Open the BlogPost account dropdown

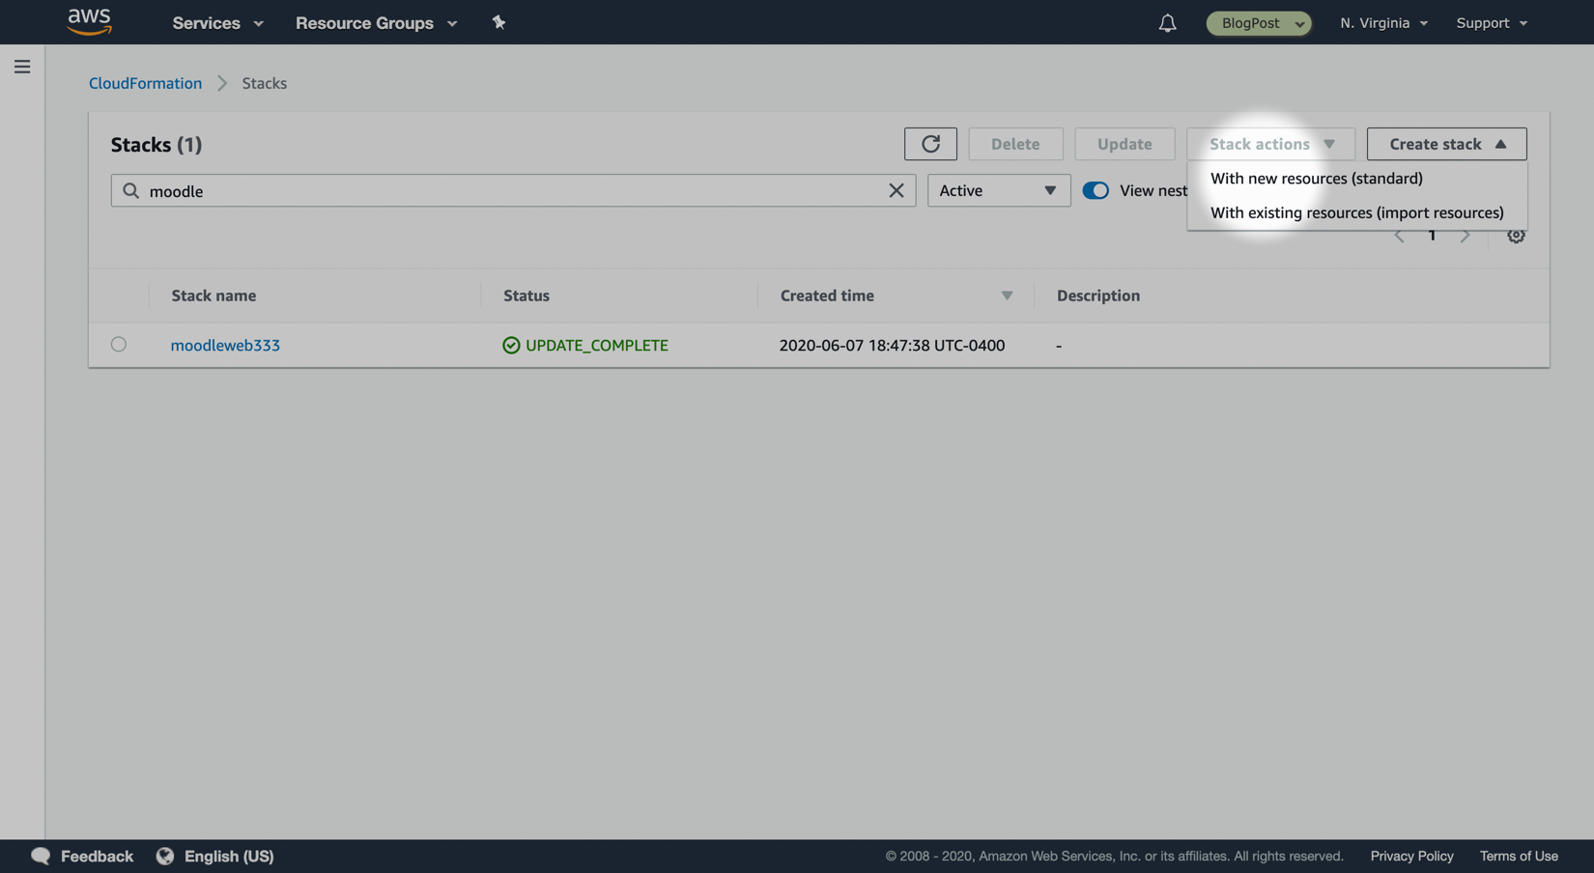point(1259,23)
